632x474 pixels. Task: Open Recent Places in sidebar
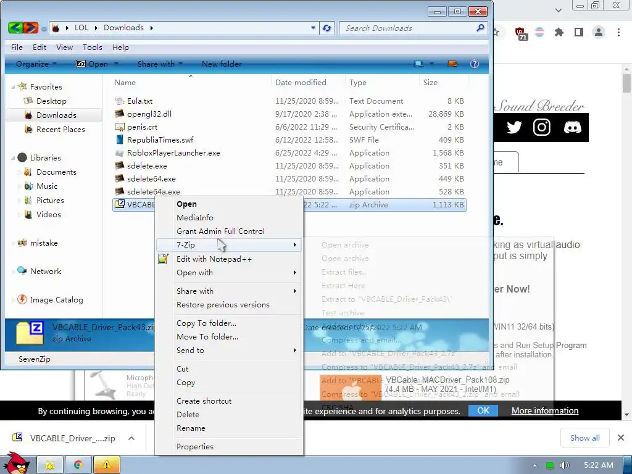point(60,130)
